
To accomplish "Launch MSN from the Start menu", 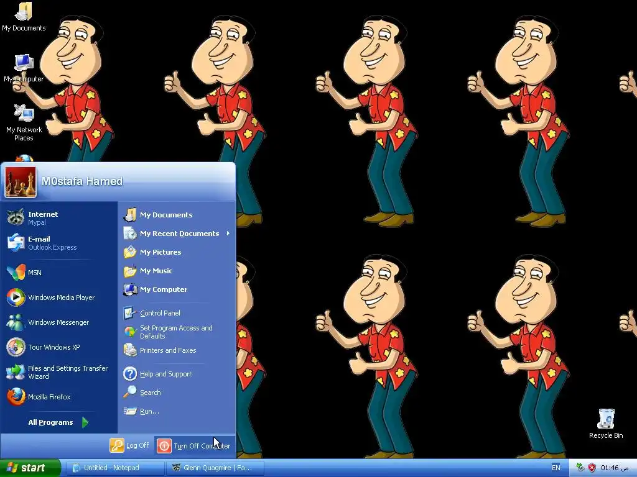I will pos(59,273).
